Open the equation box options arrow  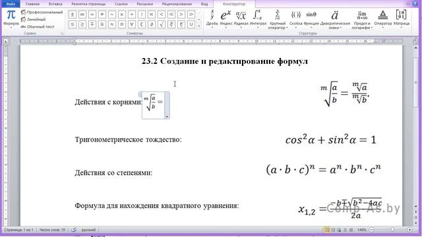pyautogui.click(x=167, y=117)
